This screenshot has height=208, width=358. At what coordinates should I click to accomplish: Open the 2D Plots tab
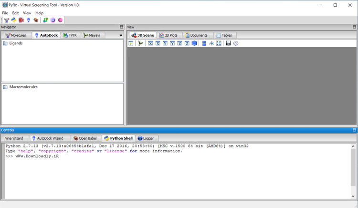coord(168,35)
